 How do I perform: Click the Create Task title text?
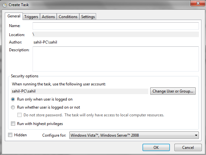click(x=19, y=5)
